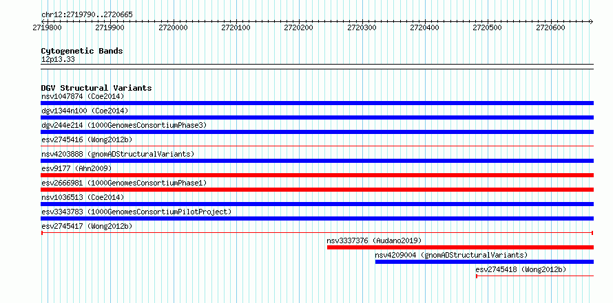
Task: Select the blue bar under esv3343783
Action: 317,218
